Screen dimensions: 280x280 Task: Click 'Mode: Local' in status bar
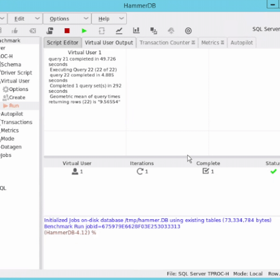click(x=248, y=274)
